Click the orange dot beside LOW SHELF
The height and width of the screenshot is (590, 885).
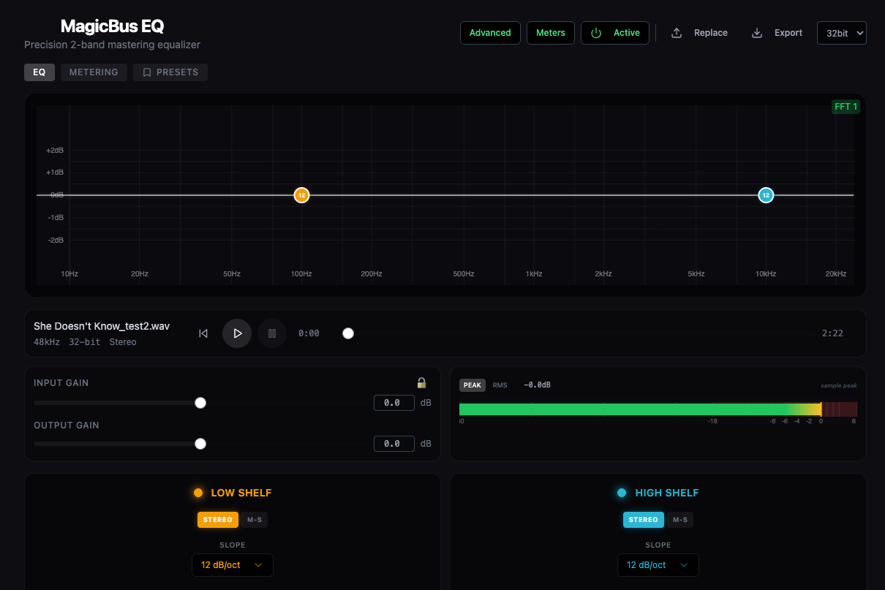[x=198, y=493]
